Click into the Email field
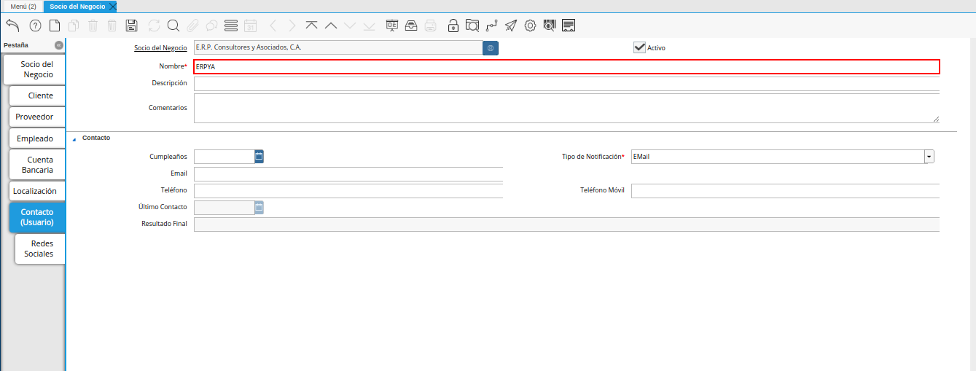The image size is (976, 371). [x=348, y=173]
